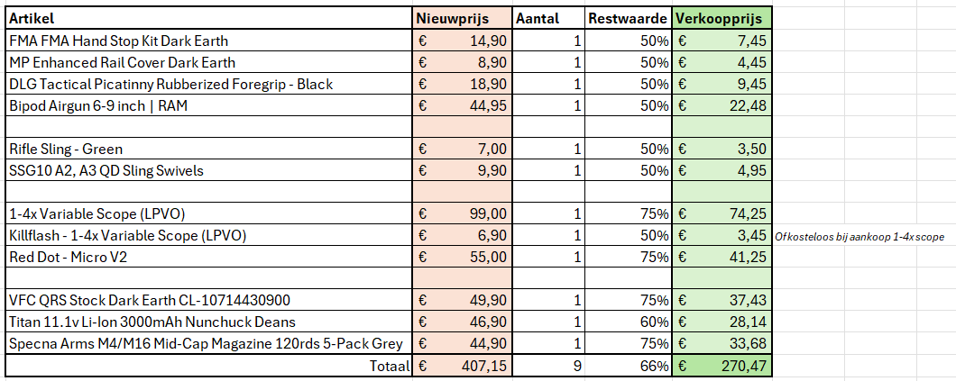
Task: Select the Bipod Airgun 6-9 inch cell
Action: pyautogui.click(x=207, y=105)
